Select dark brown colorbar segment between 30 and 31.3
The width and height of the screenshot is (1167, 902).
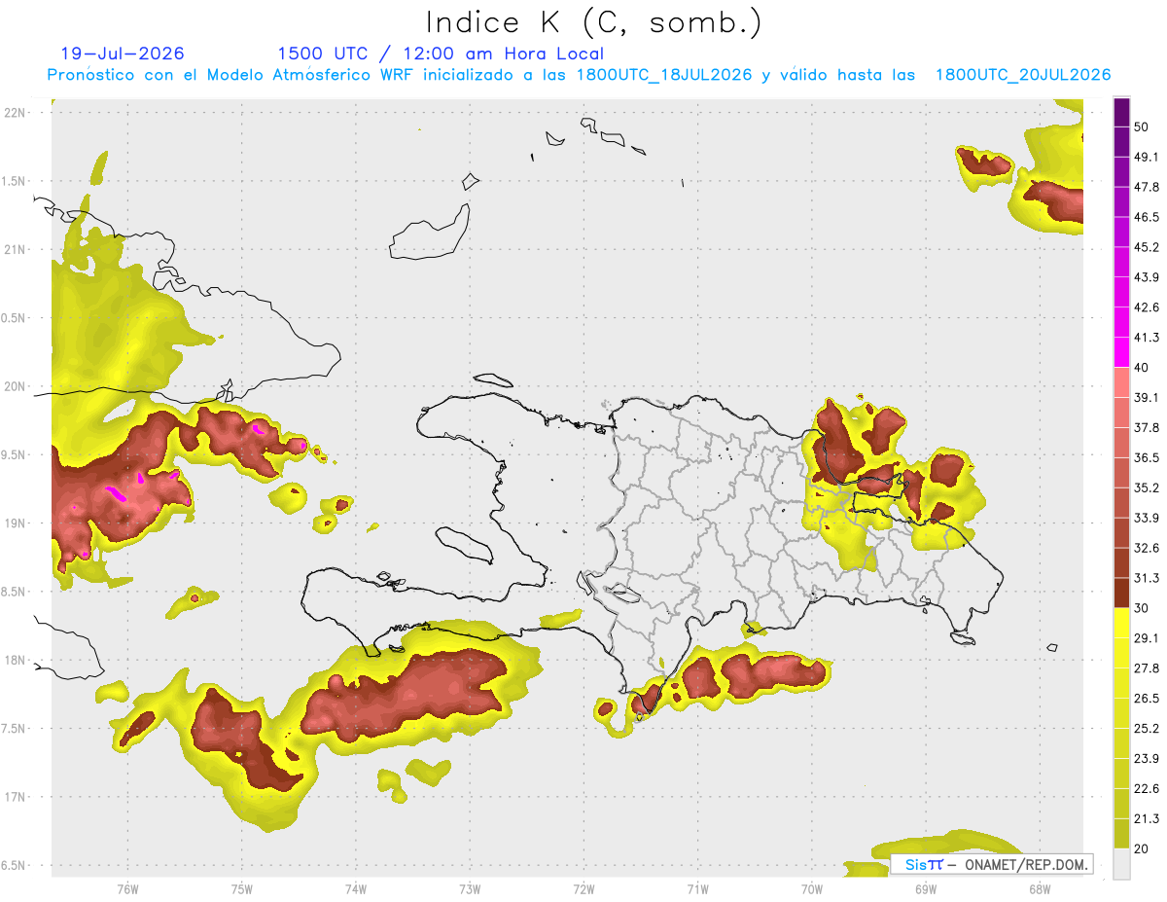pyautogui.click(x=1121, y=593)
